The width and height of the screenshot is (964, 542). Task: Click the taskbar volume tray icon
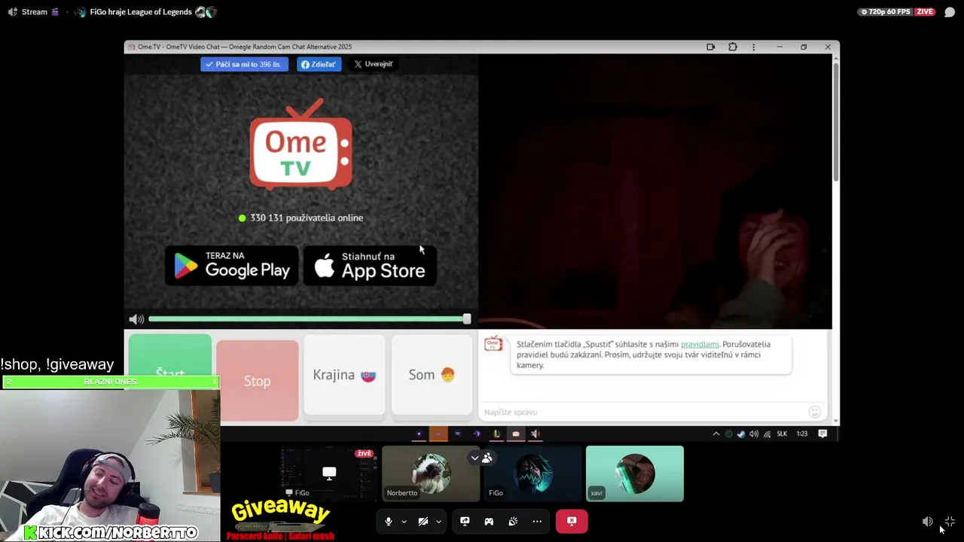click(x=754, y=434)
